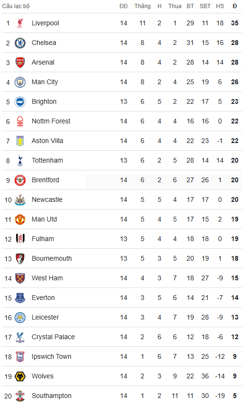Click the Wolves club crest
This screenshot has width=242, height=409.
point(20,376)
